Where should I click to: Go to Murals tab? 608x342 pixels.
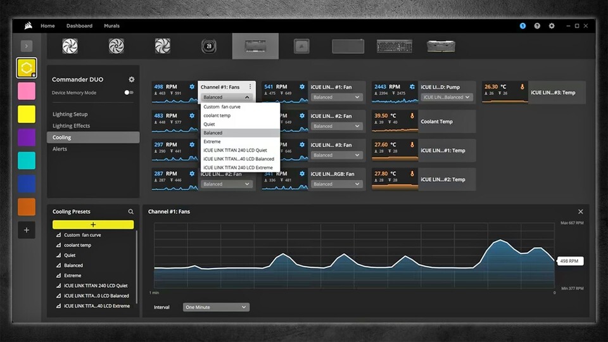click(111, 25)
